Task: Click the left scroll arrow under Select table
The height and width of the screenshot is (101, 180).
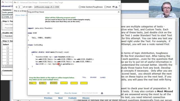Action: click(x=3, y=66)
